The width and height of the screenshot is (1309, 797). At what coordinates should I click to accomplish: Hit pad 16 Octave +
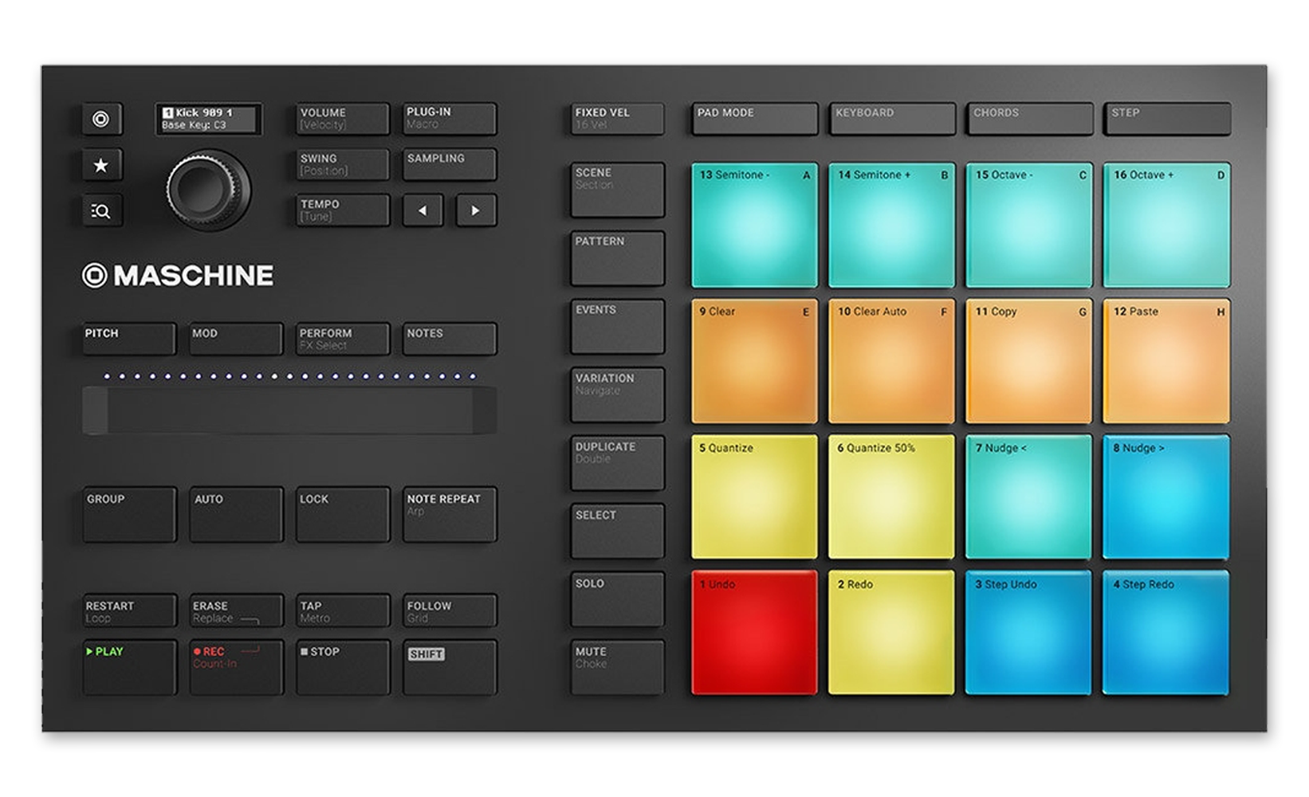click(x=1167, y=225)
